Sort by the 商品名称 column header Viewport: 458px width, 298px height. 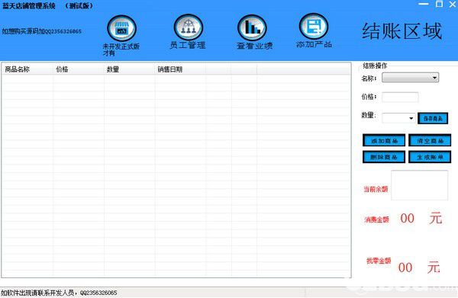coord(27,69)
